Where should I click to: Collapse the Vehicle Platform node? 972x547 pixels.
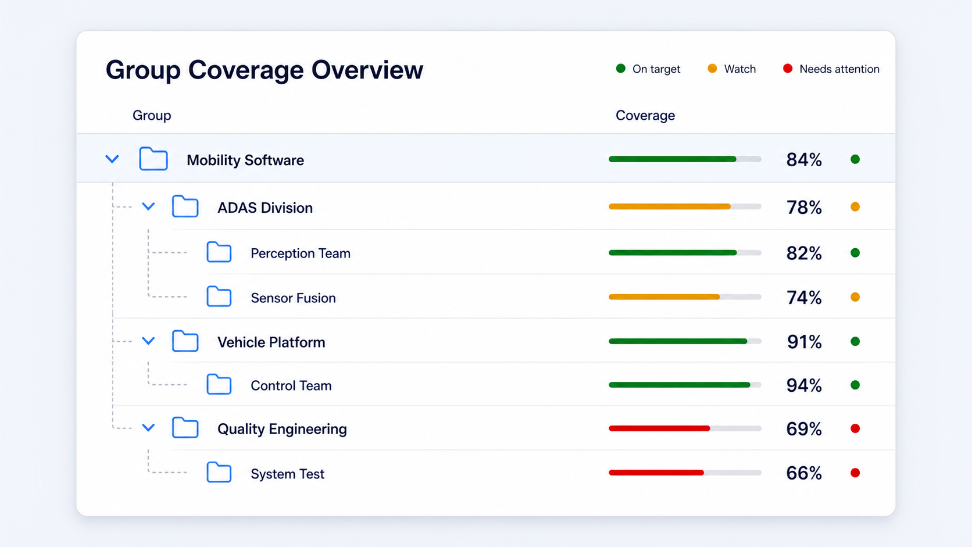pos(148,341)
